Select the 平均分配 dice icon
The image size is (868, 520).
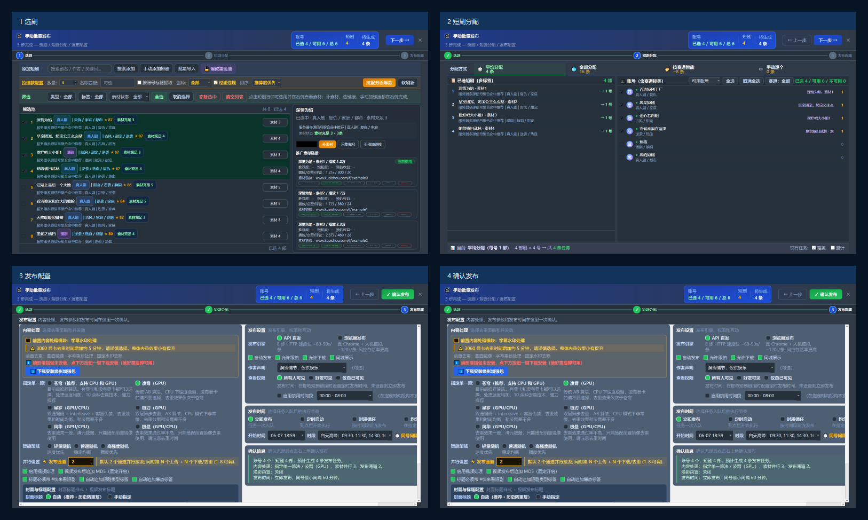[480, 69]
